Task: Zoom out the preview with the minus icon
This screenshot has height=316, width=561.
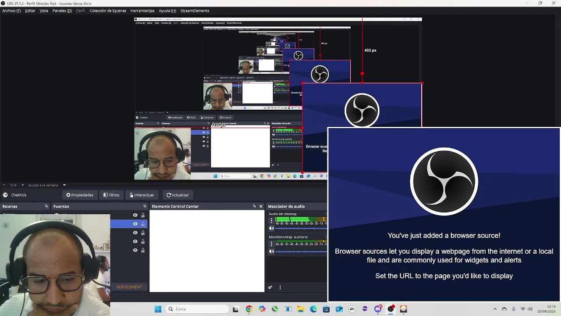Action: 4,185
